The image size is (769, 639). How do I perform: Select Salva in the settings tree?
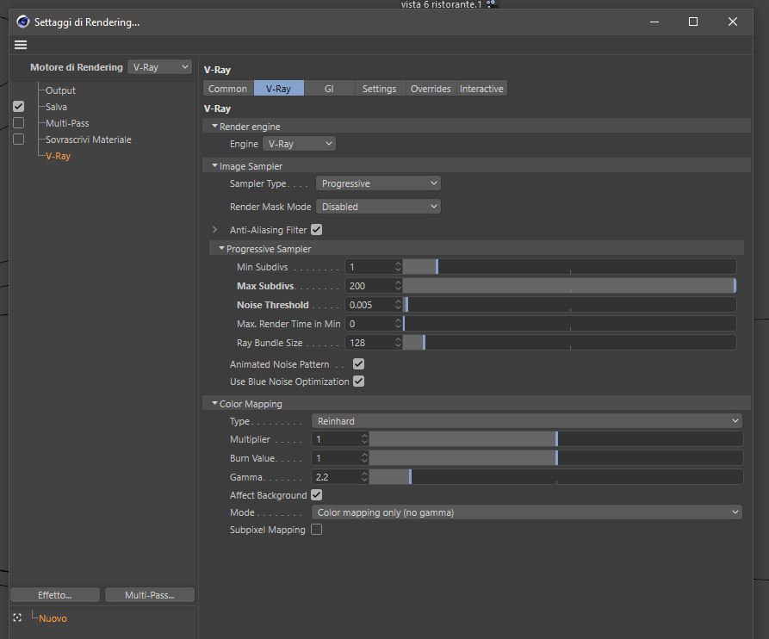(56, 107)
